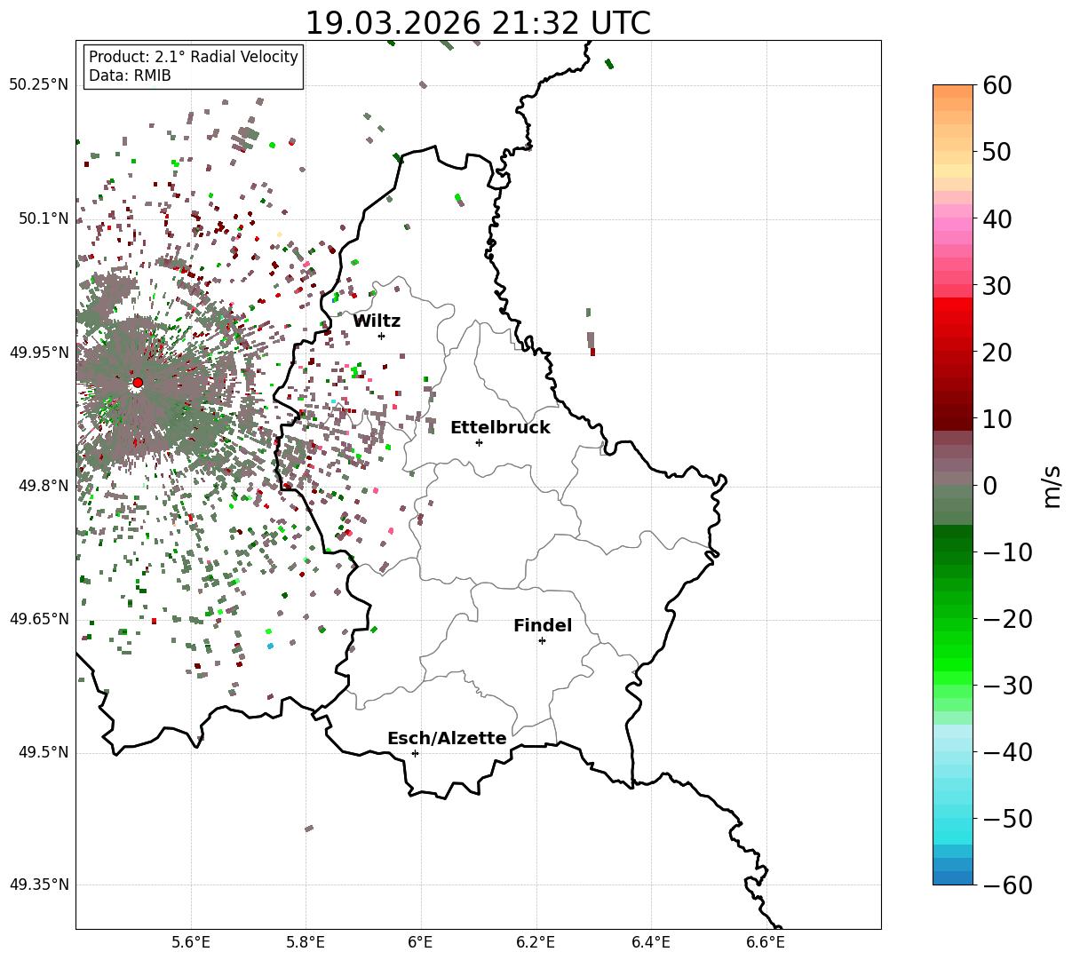Click the 50.1°N latitude label
This screenshot has height=960, width=1072.
[x=43, y=218]
